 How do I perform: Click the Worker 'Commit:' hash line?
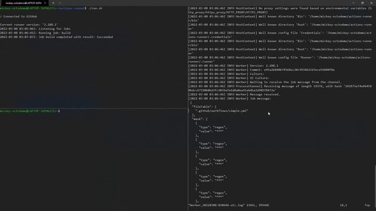[261, 70]
